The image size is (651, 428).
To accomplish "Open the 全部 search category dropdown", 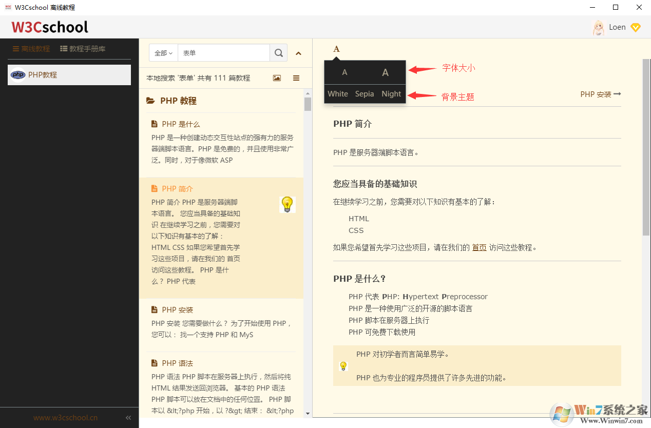I will tap(163, 53).
